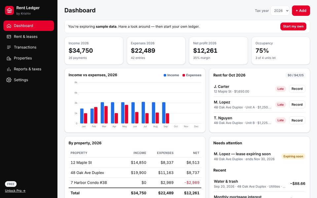
Task: Record rent for M. Lopez
Action: point(297,105)
